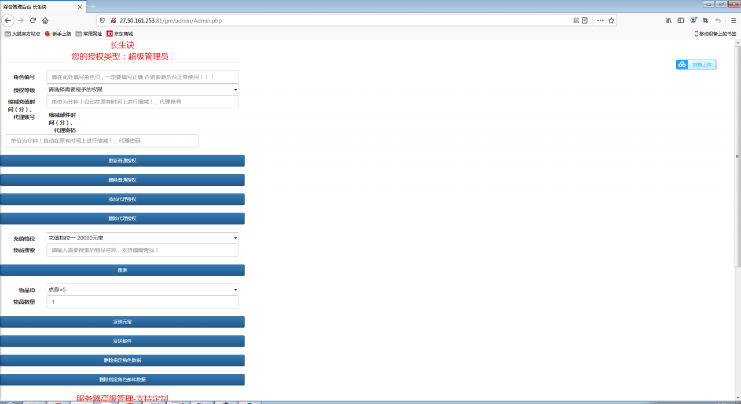Click the browser reload button
Image resolution: width=741 pixels, height=404 pixels.
(33, 20)
